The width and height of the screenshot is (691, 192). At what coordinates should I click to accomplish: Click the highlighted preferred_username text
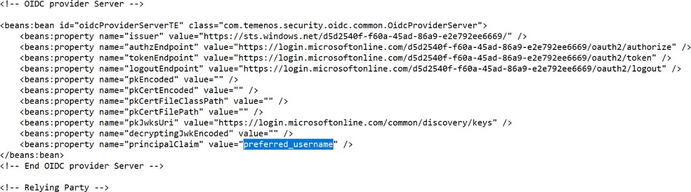pos(288,145)
